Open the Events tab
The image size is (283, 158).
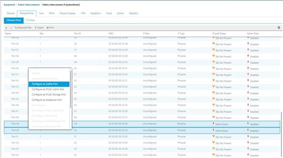click(120, 13)
